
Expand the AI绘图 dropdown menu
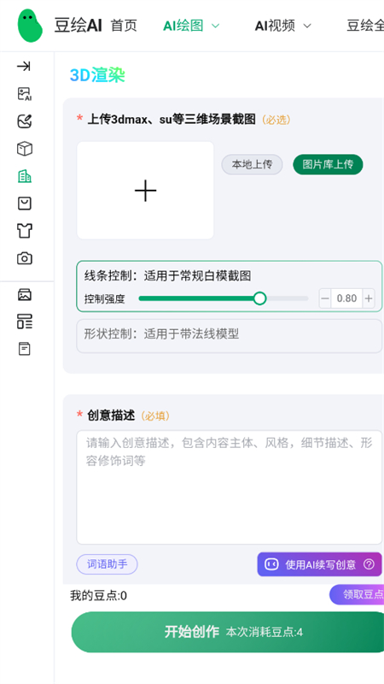[191, 26]
